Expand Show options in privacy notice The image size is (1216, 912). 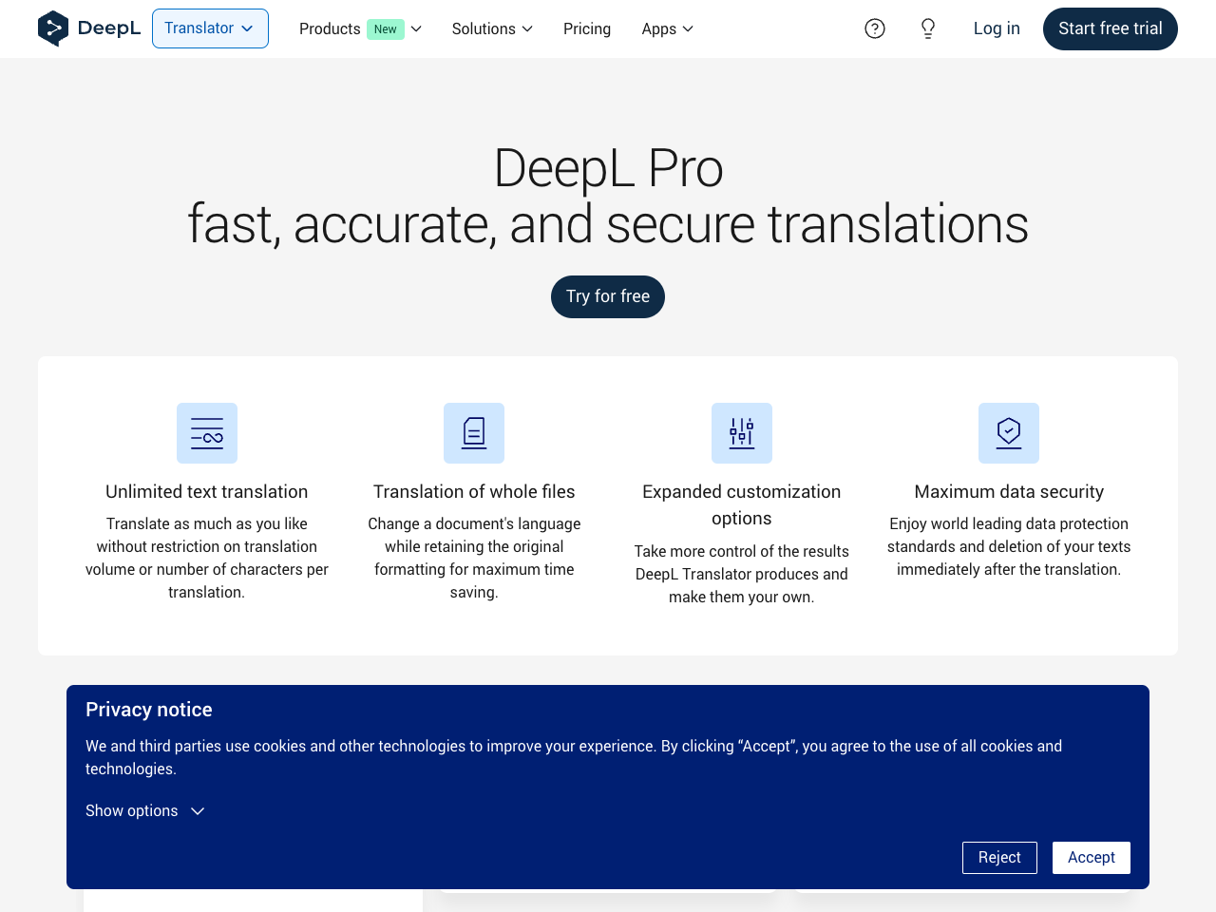(x=145, y=810)
